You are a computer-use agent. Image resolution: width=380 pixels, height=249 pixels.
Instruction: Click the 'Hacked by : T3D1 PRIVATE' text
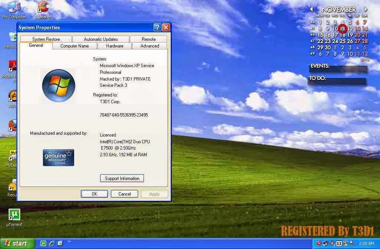click(x=125, y=79)
